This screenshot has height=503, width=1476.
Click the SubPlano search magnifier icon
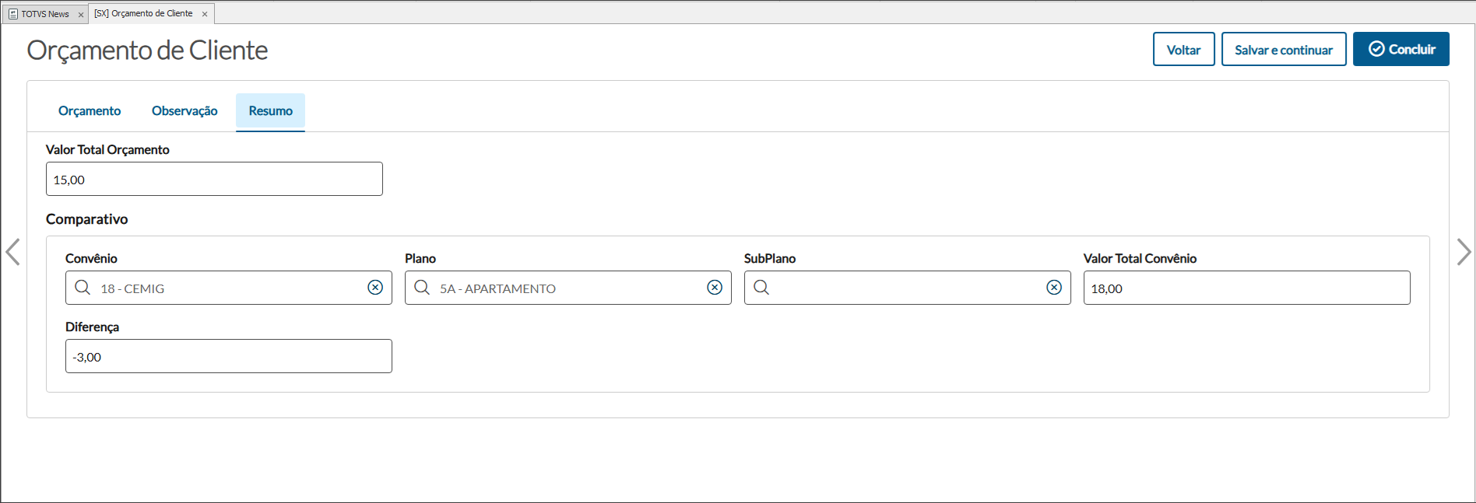[761, 288]
